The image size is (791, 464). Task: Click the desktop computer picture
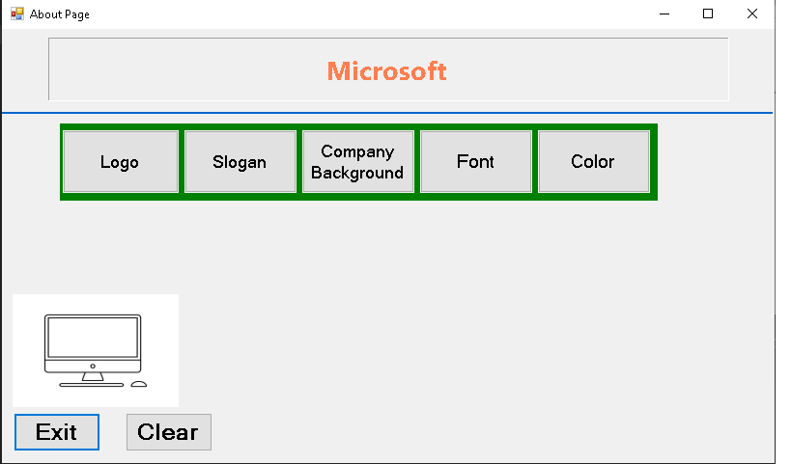pyautogui.click(x=95, y=350)
